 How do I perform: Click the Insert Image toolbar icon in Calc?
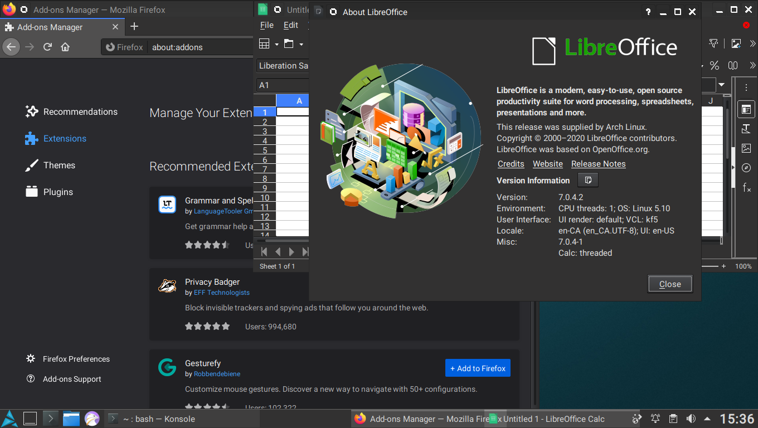pyautogui.click(x=736, y=43)
